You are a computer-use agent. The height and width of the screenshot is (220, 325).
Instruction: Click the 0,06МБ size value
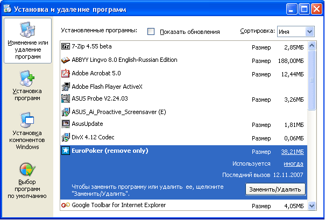click(x=294, y=138)
